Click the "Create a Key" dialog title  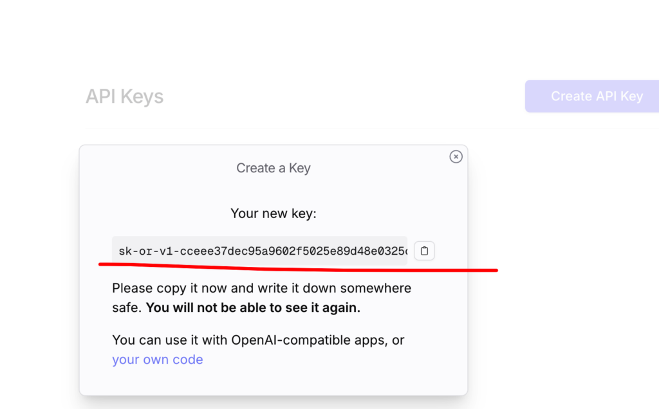pos(274,168)
